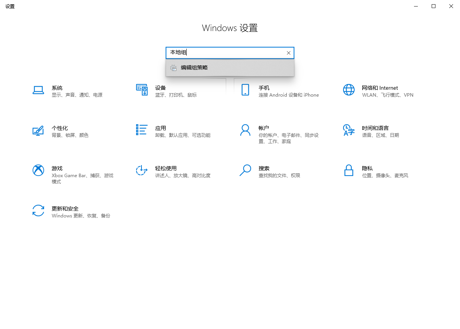Open the 设备 keyboard and speaker icon

pyautogui.click(x=142, y=90)
